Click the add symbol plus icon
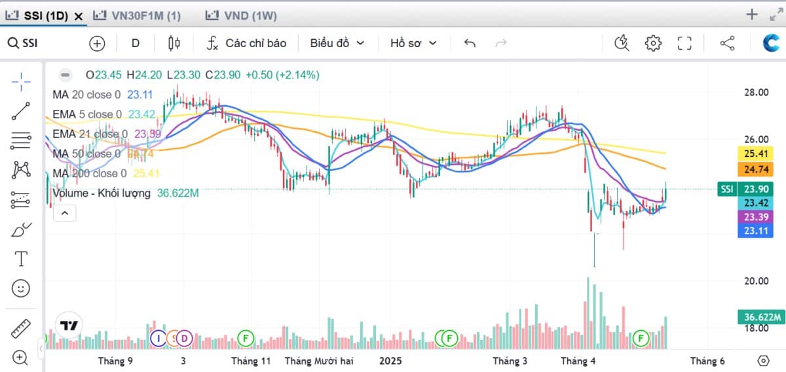This screenshot has width=786, height=372. click(x=97, y=43)
